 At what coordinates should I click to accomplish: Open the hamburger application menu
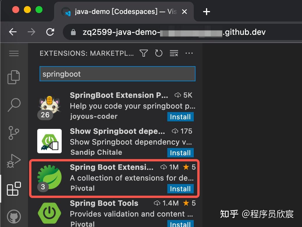14,53
